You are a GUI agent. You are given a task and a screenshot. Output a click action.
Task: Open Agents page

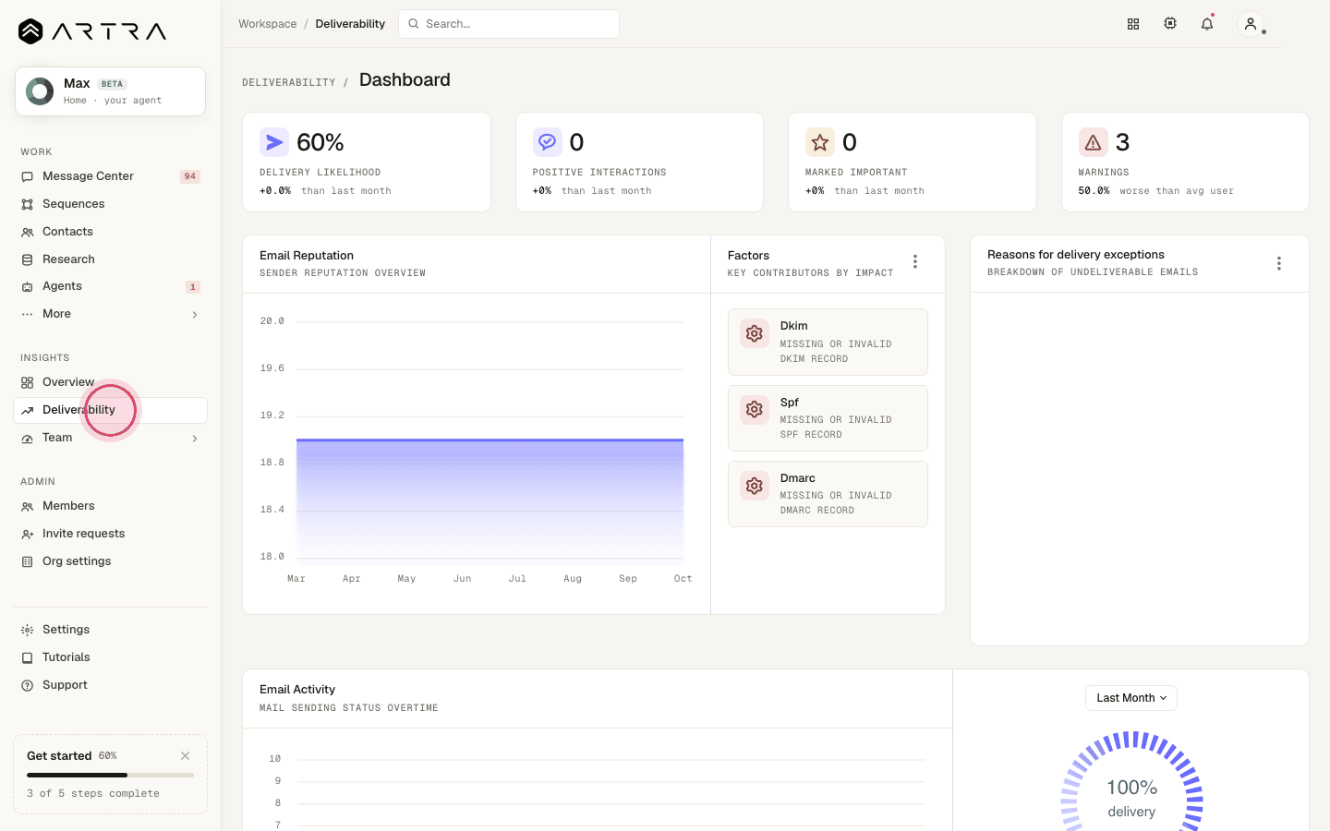(111, 286)
